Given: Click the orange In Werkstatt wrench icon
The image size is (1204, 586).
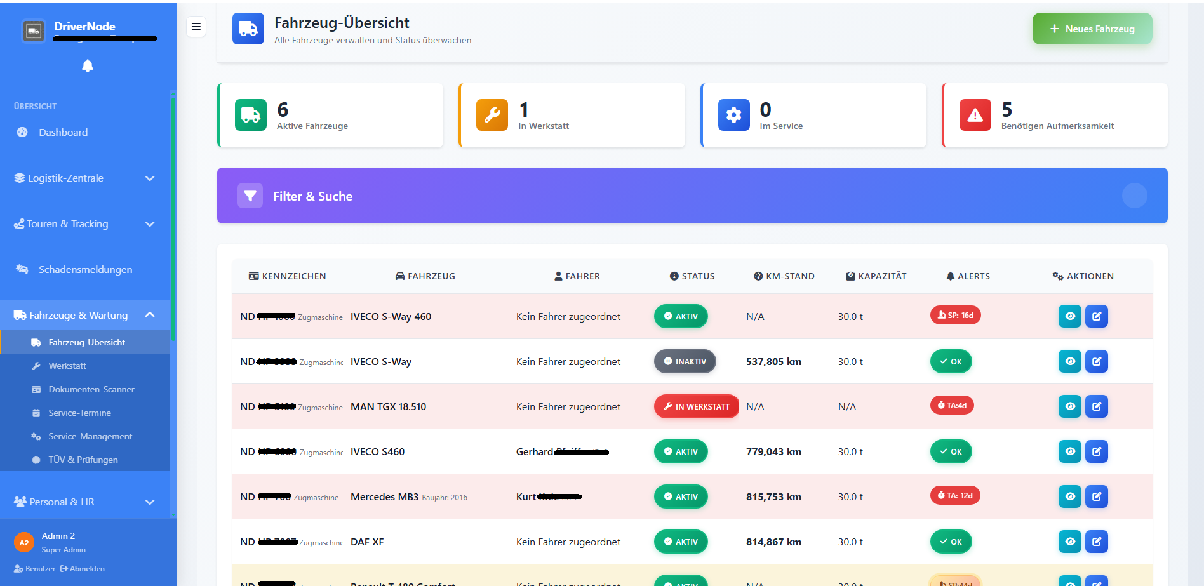Looking at the screenshot, I should coord(492,115).
